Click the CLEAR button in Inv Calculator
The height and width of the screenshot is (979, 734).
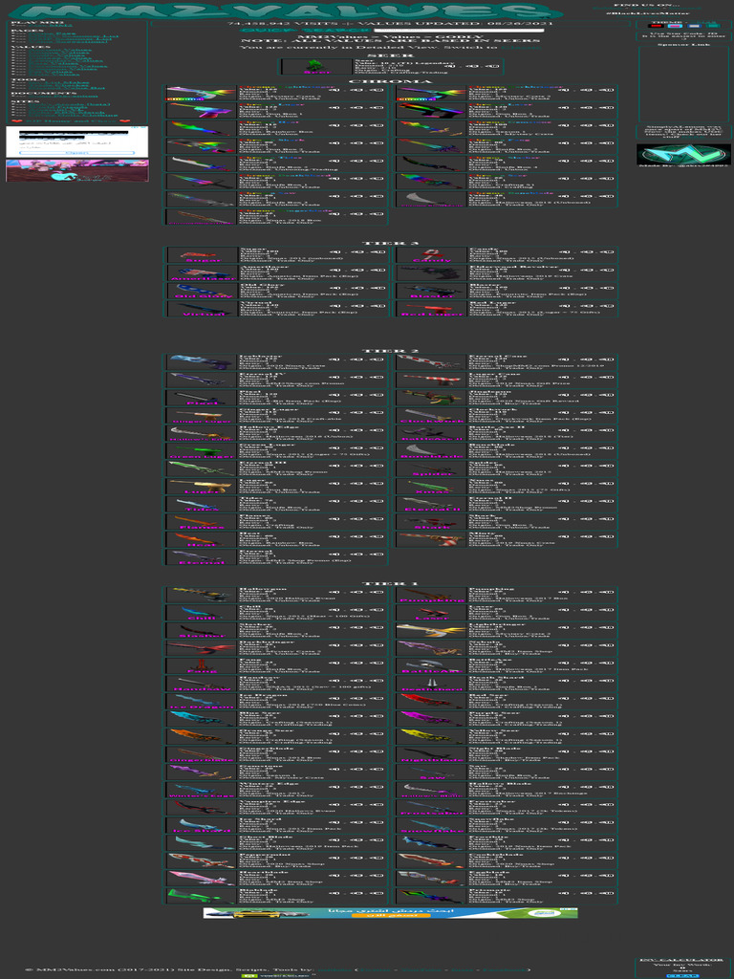(x=682, y=975)
